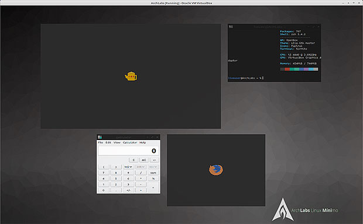Click the AC all-clear button
This screenshot has width=363, height=224.
point(144,160)
